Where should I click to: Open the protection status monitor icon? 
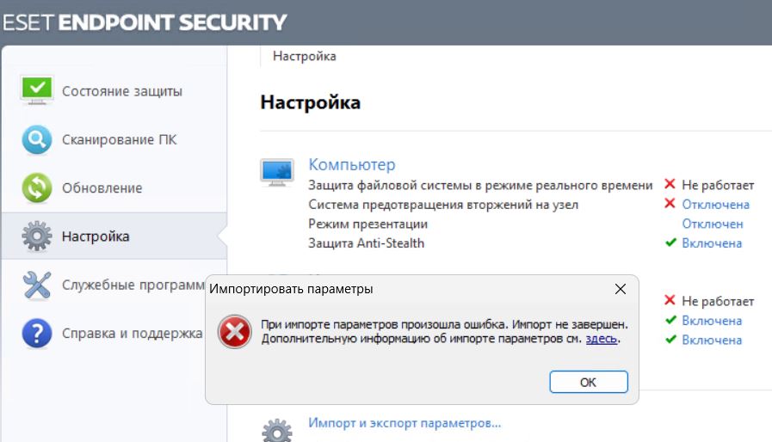point(37,90)
